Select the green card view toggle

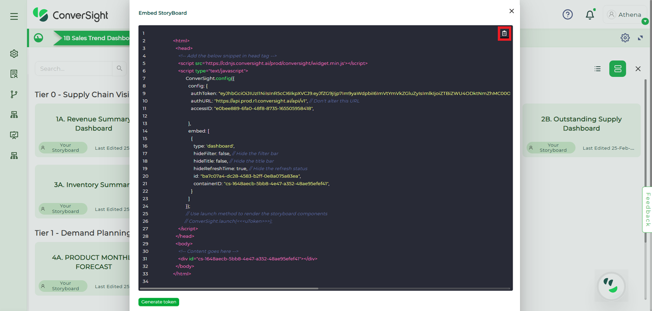point(618,68)
